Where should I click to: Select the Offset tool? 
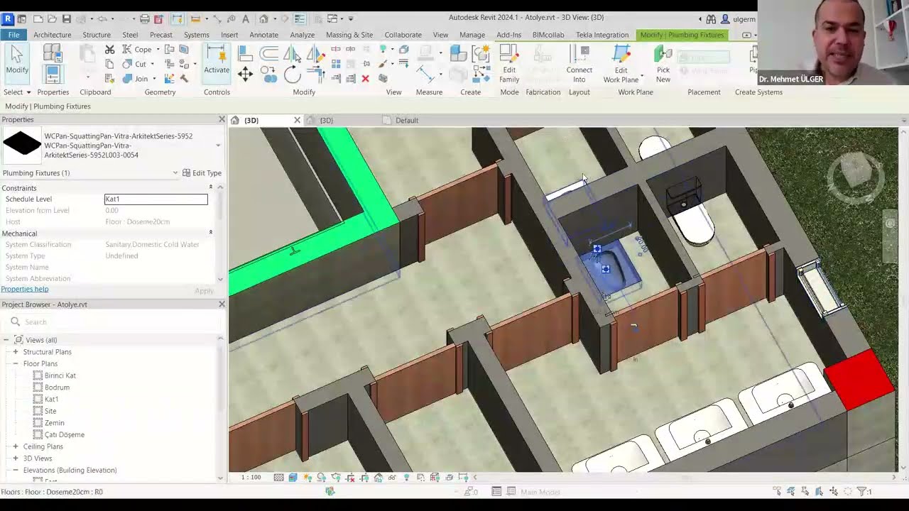pyautogui.click(x=268, y=53)
